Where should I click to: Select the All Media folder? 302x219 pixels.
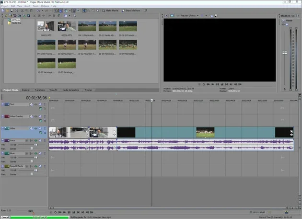click(x=15, y=20)
